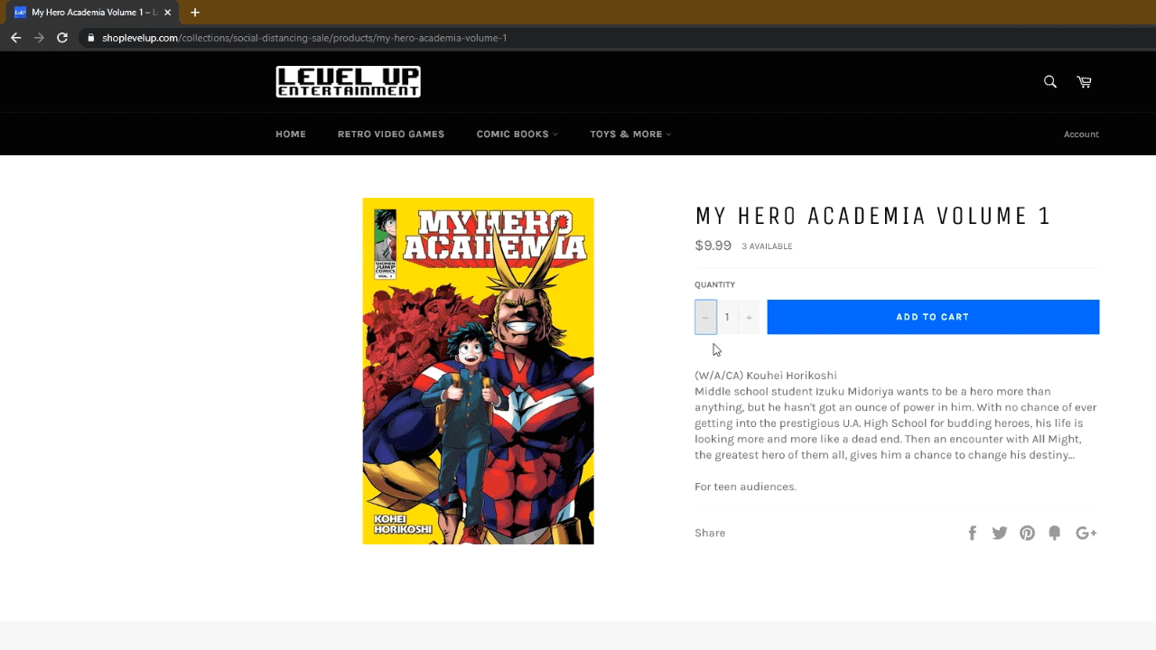
Task: Expand the Comic Books dropdown menu
Action: coord(517,134)
